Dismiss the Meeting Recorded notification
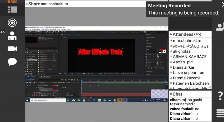The height and width of the screenshot is (122, 224). [x=223, y=5]
